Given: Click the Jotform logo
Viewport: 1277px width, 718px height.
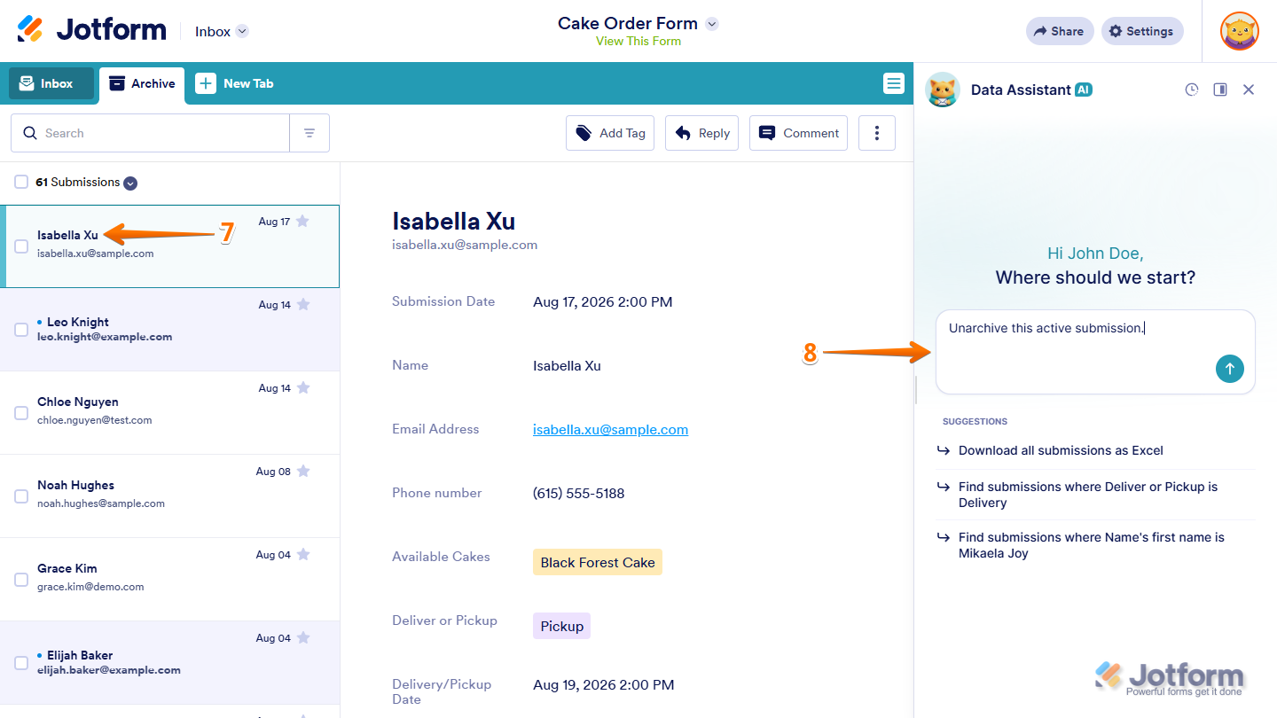Looking at the screenshot, I should click(x=91, y=30).
